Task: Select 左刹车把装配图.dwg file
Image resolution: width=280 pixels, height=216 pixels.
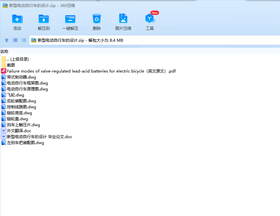Action: coord(23,143)
